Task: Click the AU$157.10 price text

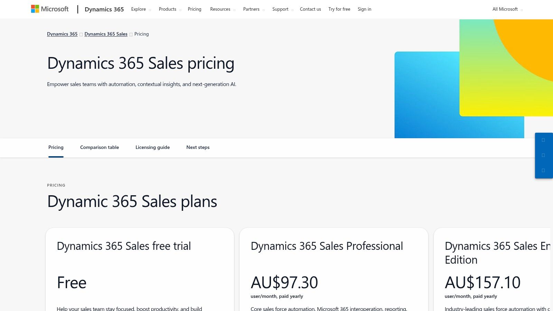Action: coord(482,283)
